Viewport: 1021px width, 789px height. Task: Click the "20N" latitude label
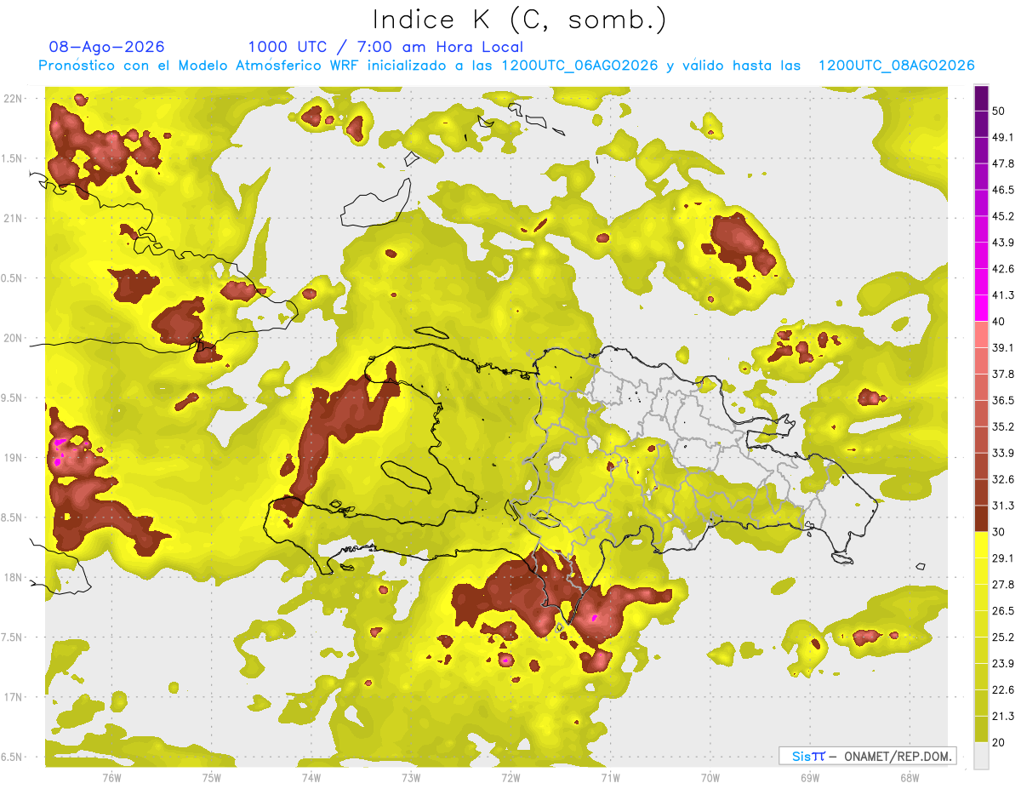[14, 338]
